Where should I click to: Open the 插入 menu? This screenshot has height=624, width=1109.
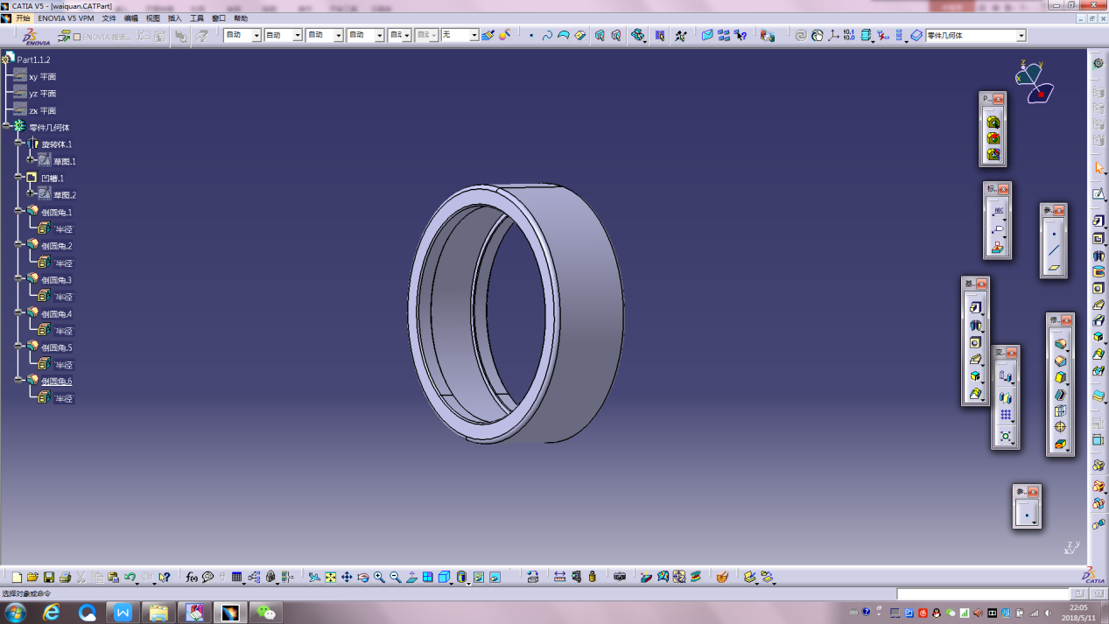[x=175, y=18]
